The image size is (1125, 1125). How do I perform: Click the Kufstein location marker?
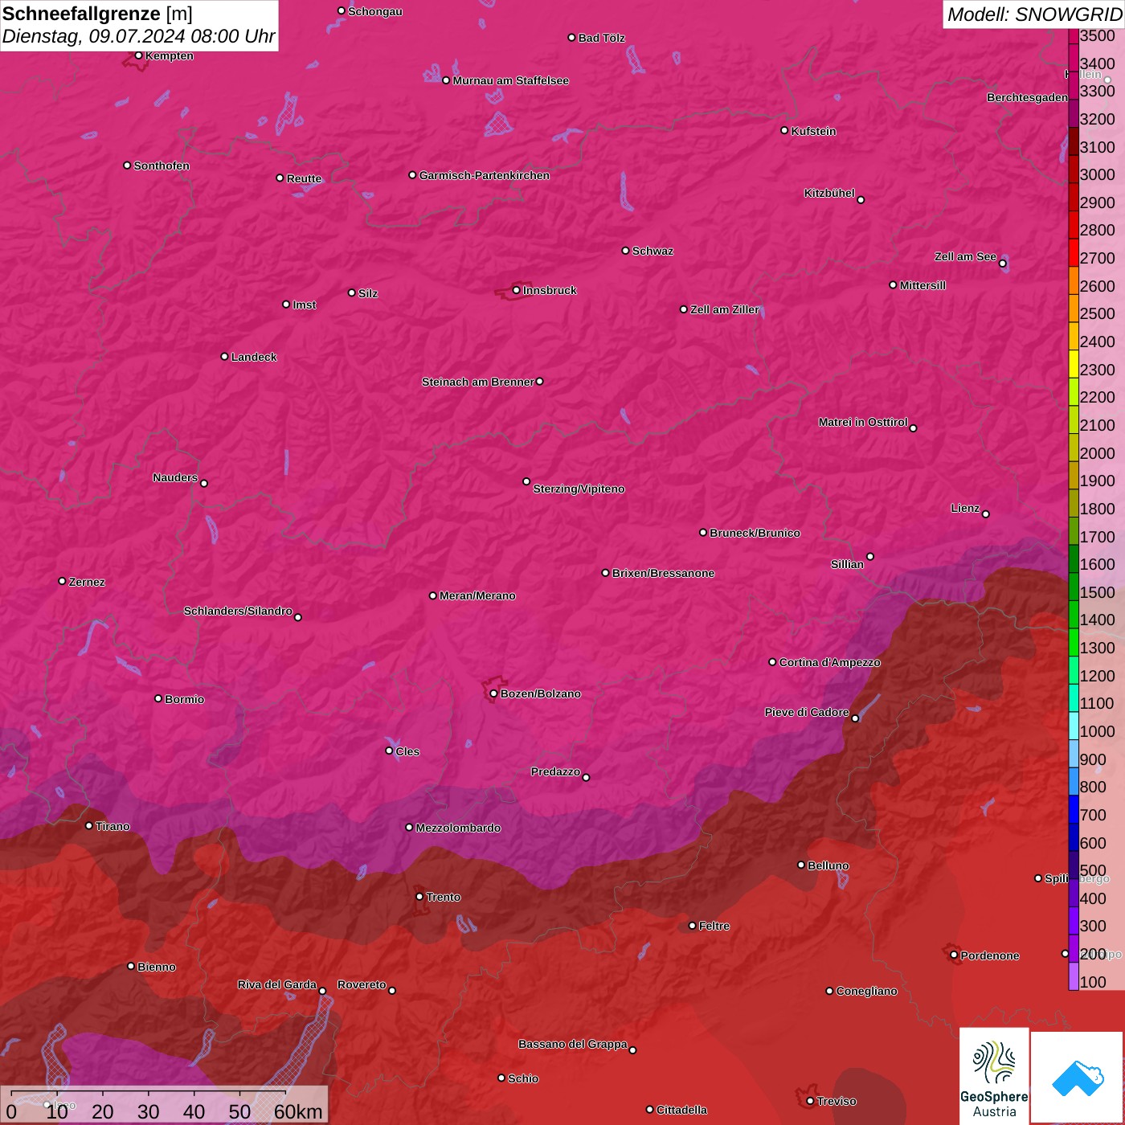(784, 130)
